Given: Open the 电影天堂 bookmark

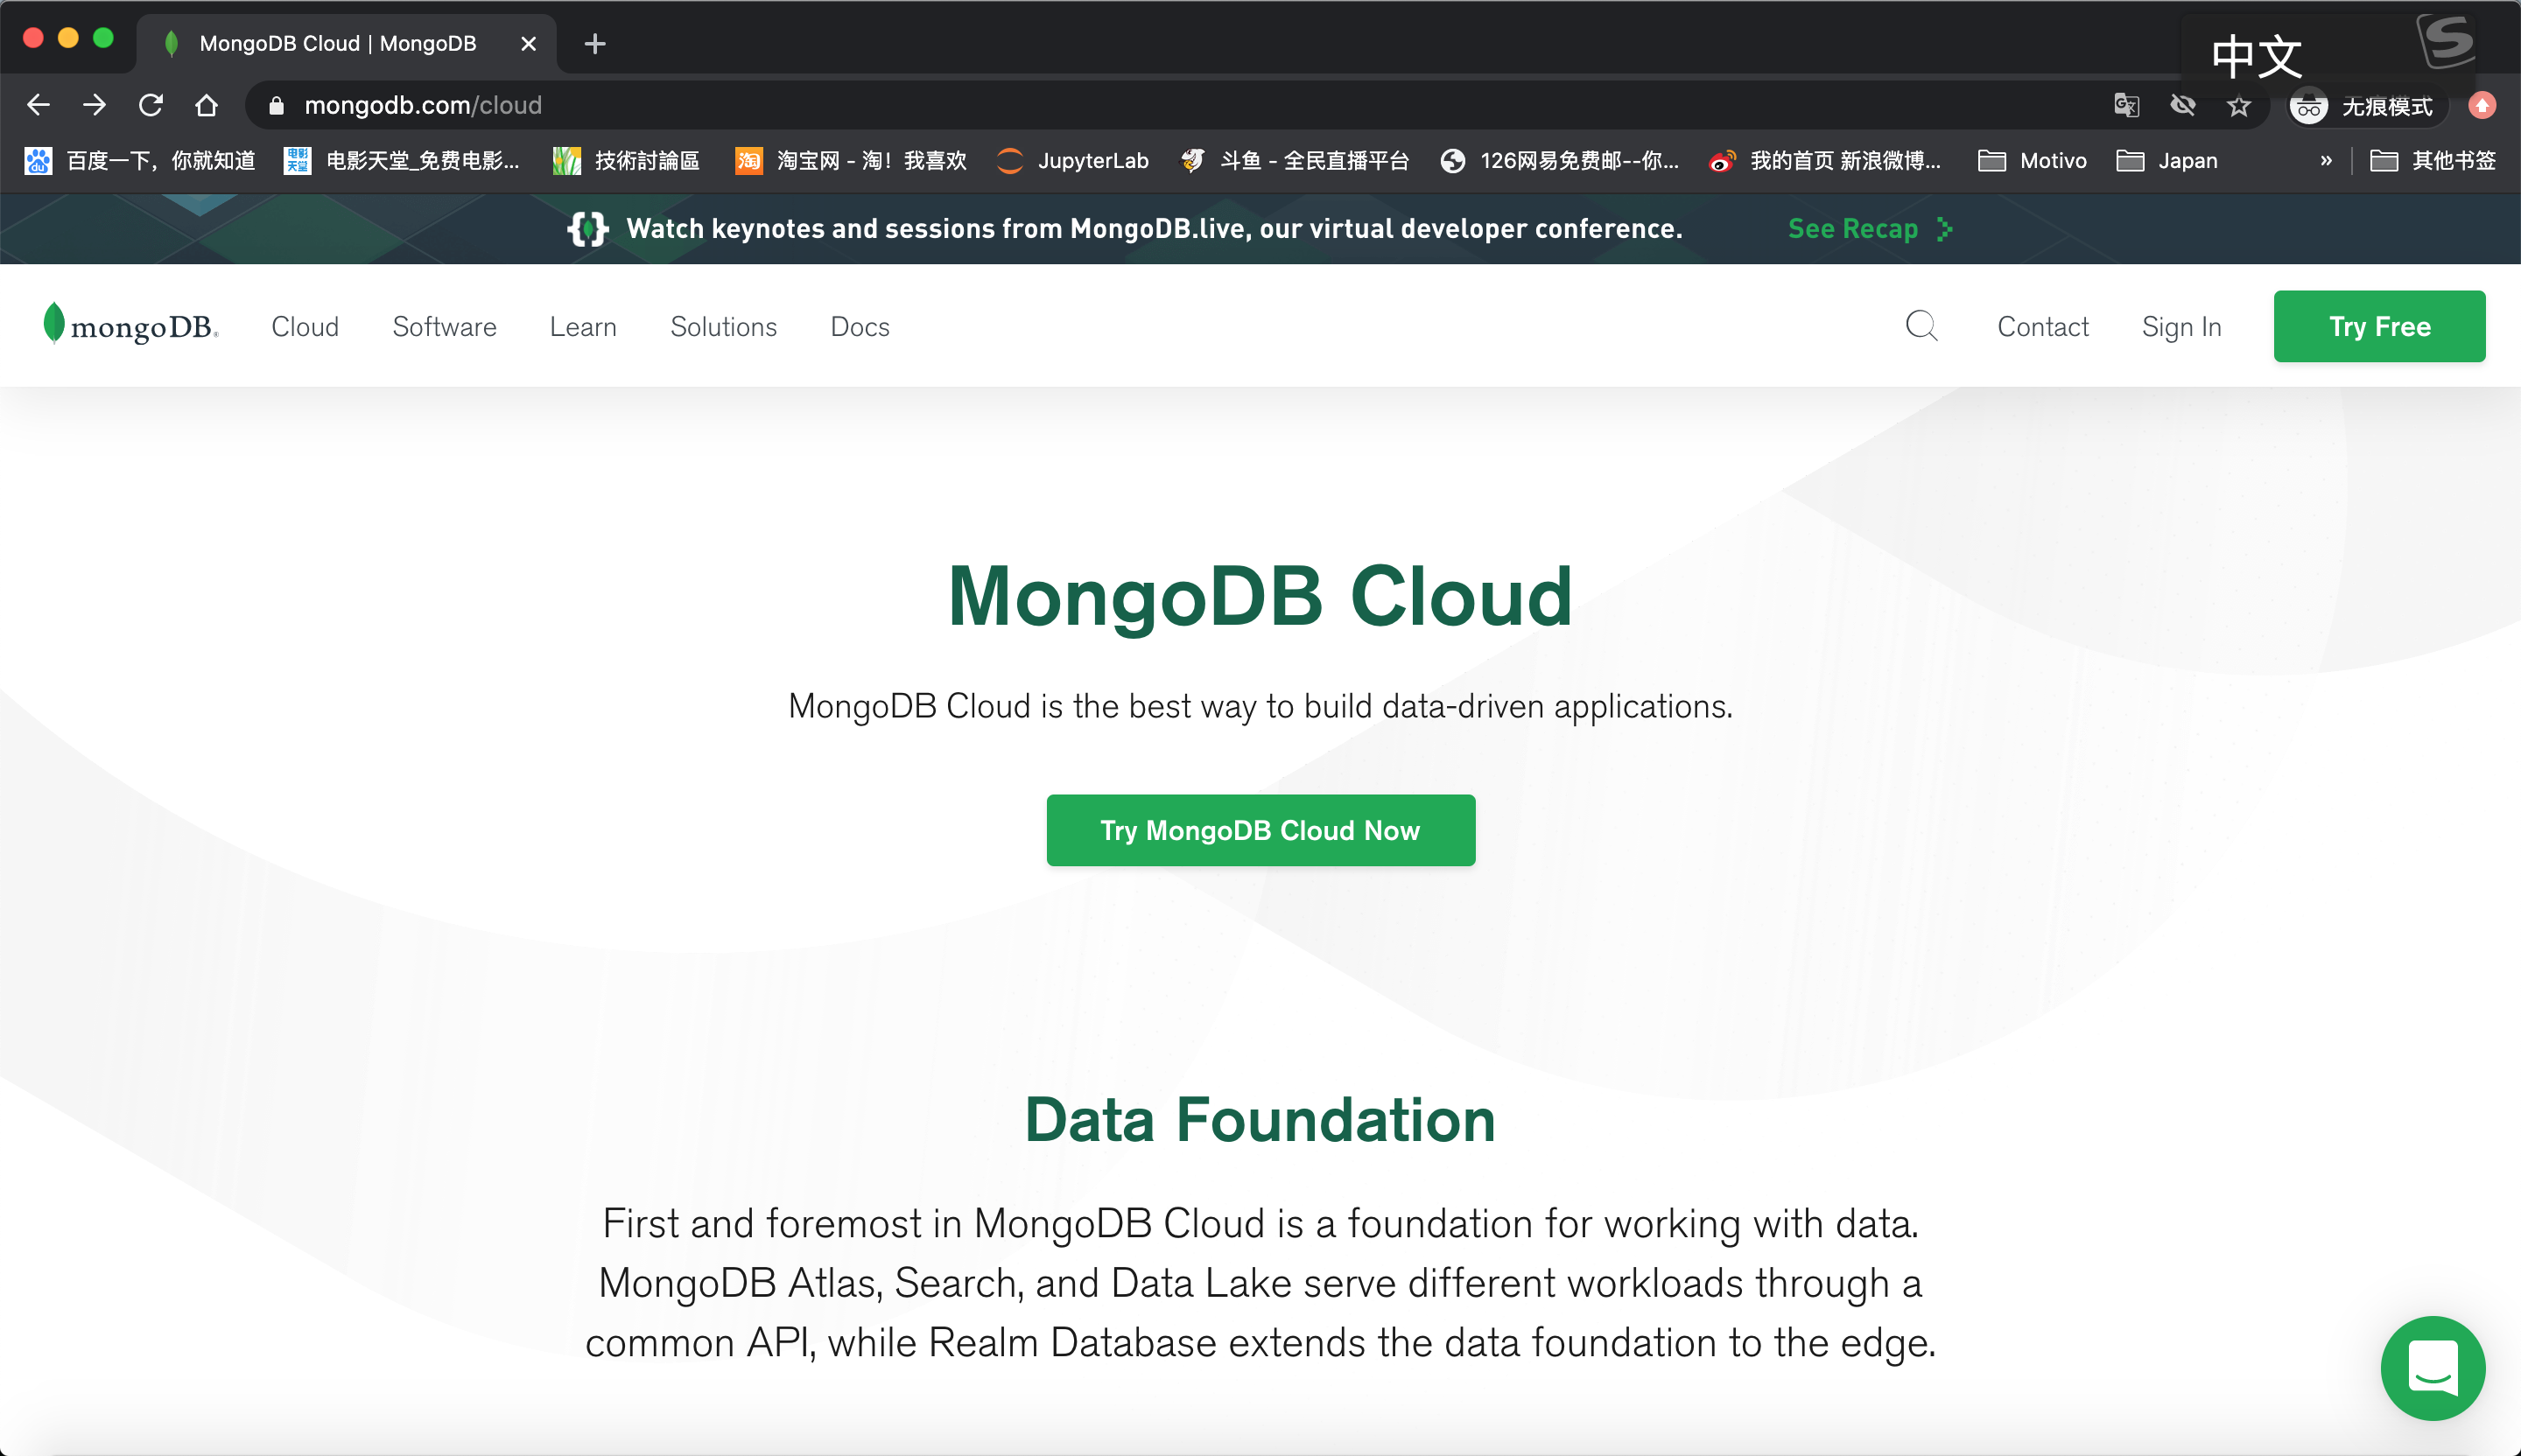Looking at the screenshot, I should pyautogui.click(x=402, y=160).
